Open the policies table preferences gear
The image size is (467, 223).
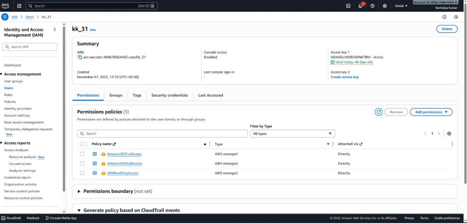coord(449,133)
